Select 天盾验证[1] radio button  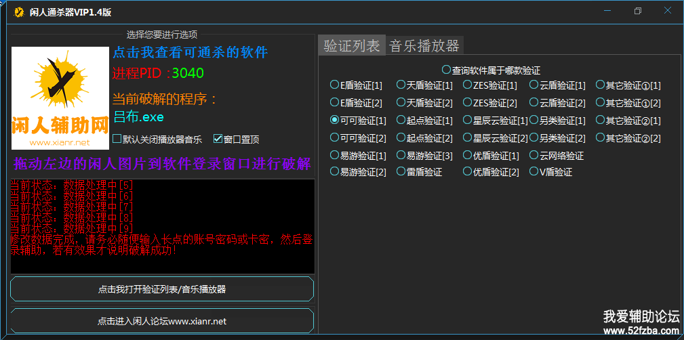[424, 85]
